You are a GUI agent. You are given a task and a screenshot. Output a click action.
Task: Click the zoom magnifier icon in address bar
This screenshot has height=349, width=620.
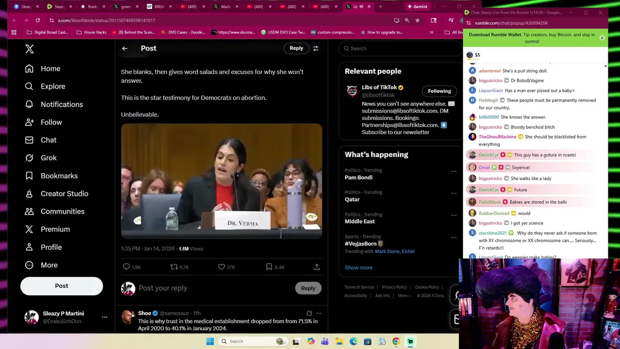pos(407,20)
